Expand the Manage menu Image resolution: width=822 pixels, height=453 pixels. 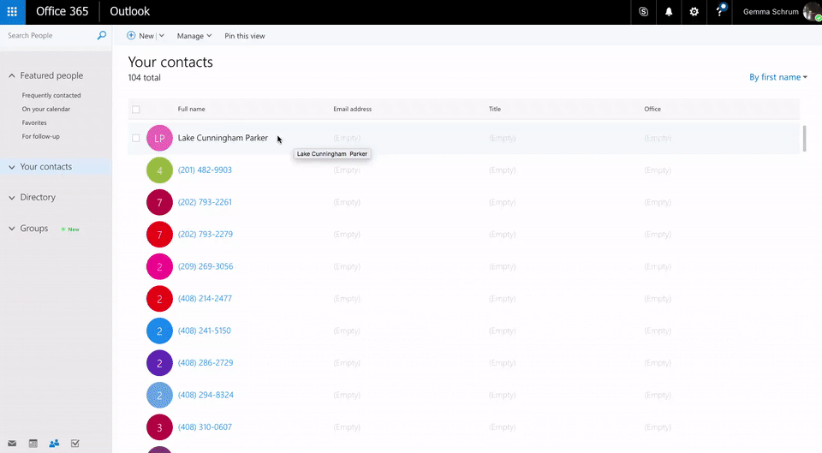[x=194, y=36]
